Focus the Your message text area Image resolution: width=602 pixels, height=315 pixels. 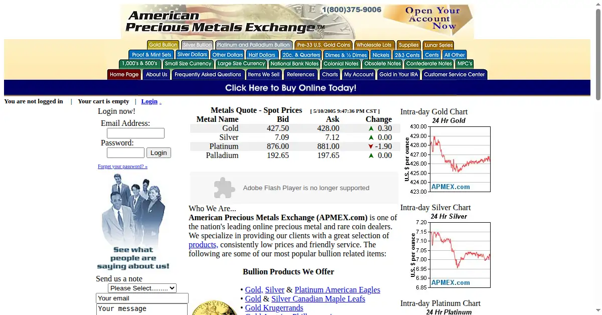pos(142,309)
